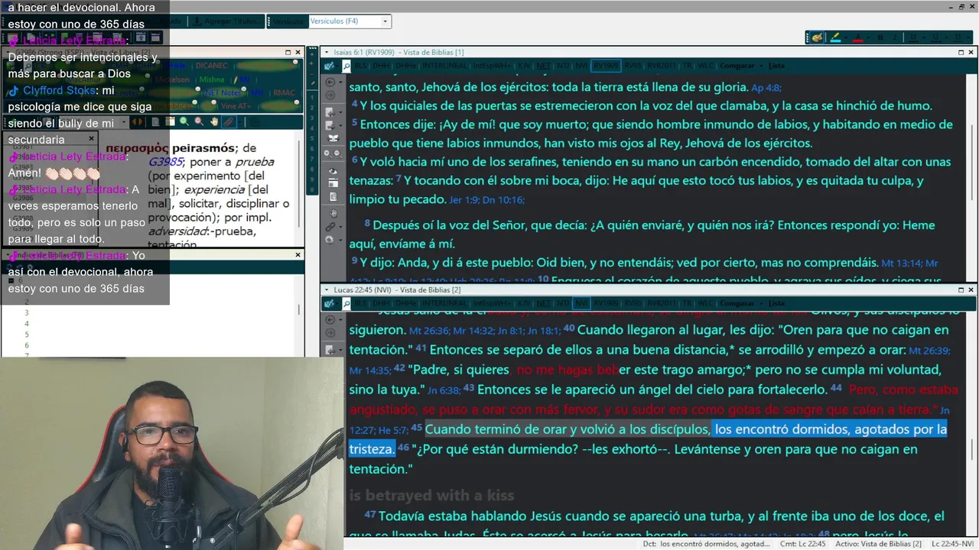Screen dimensions: 979x550
Task: Open DICANEC dictionary tab in book view
Action: 211,66
